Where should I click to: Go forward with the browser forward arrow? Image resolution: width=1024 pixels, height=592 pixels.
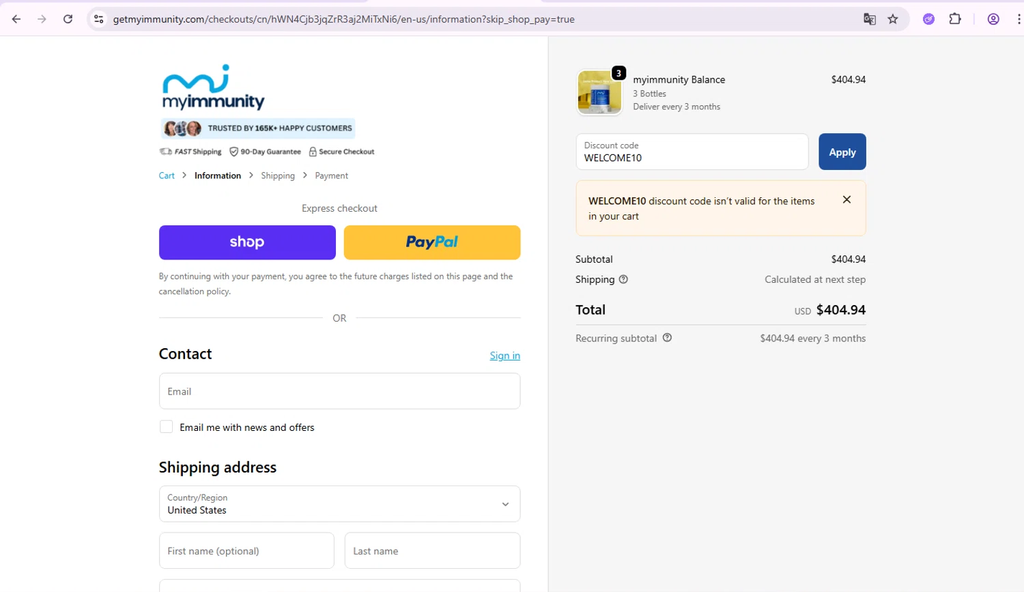click(x=42, y=19)
